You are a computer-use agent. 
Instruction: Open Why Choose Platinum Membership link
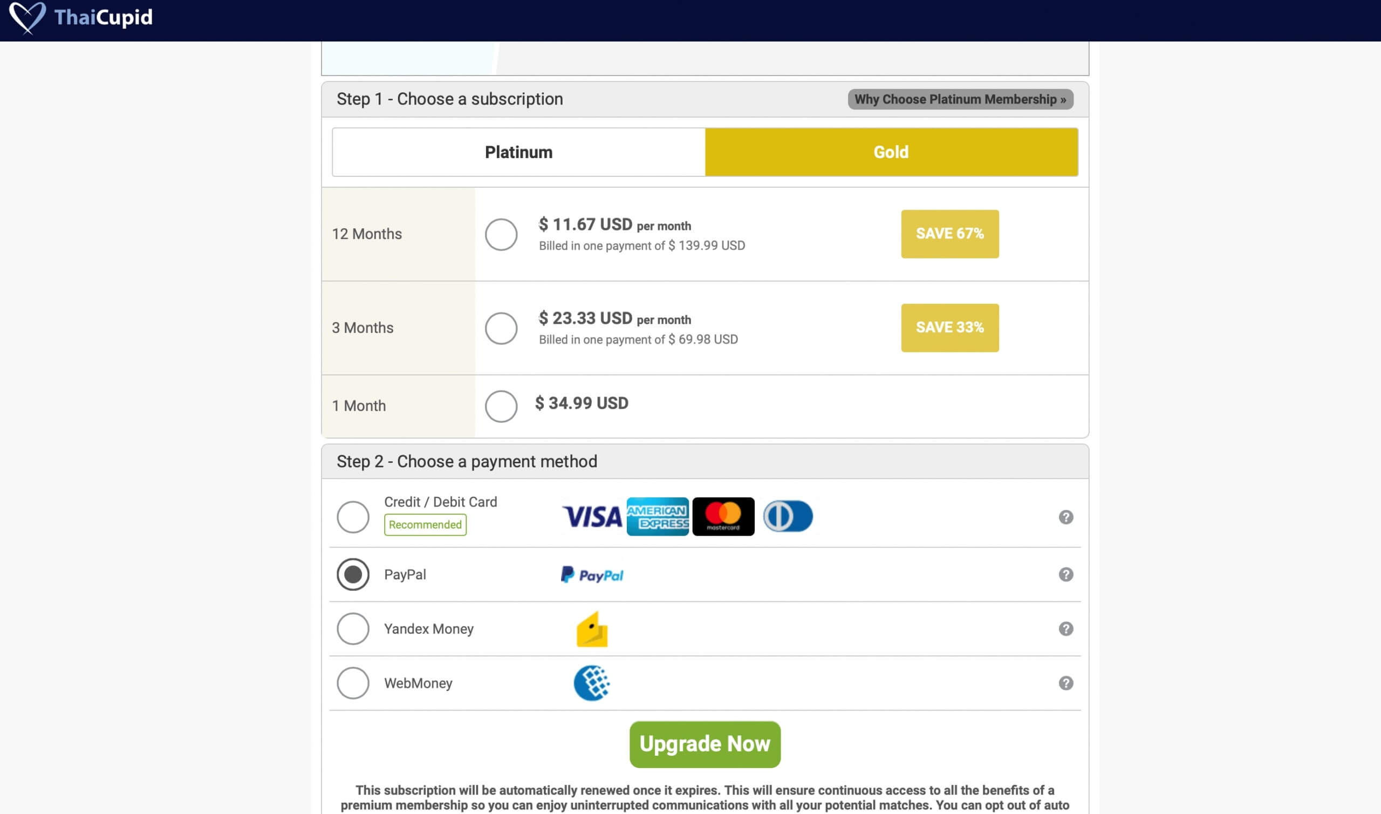coord(960,99)
